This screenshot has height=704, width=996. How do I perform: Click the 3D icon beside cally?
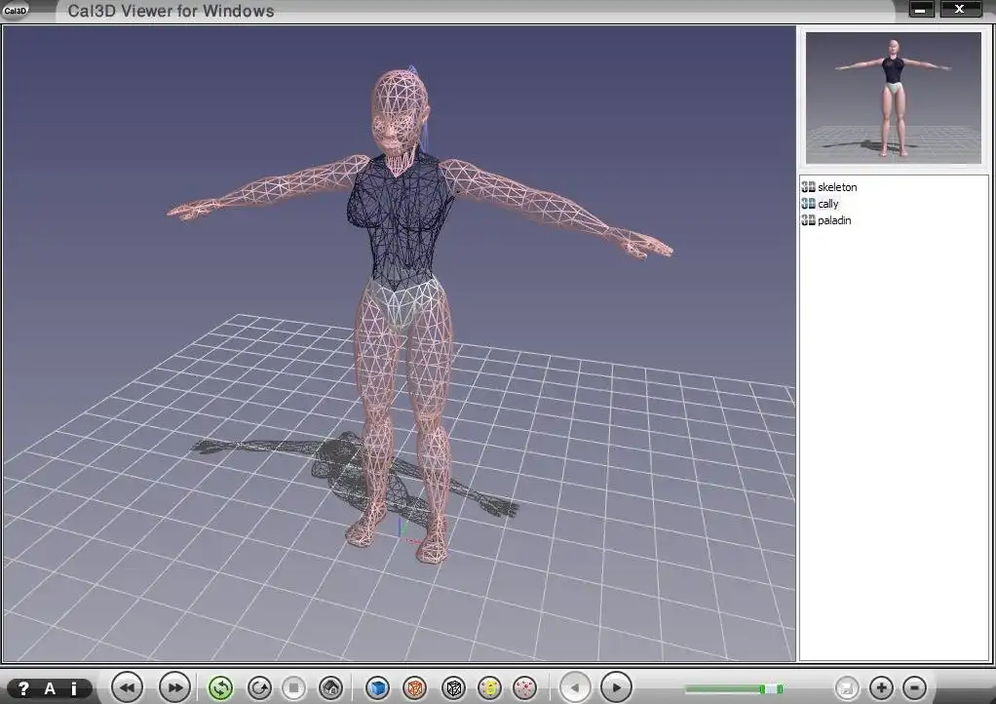tap(808, 204)
